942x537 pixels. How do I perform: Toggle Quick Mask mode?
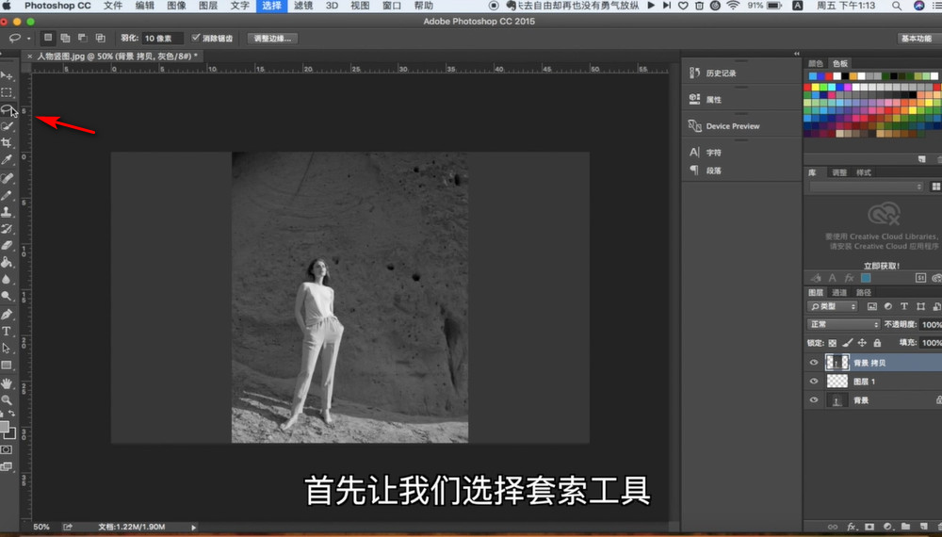coord(6,450)
